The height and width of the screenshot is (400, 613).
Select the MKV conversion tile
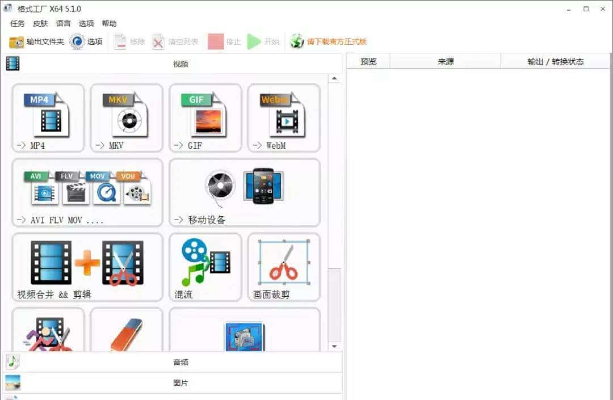click(127, 117)
